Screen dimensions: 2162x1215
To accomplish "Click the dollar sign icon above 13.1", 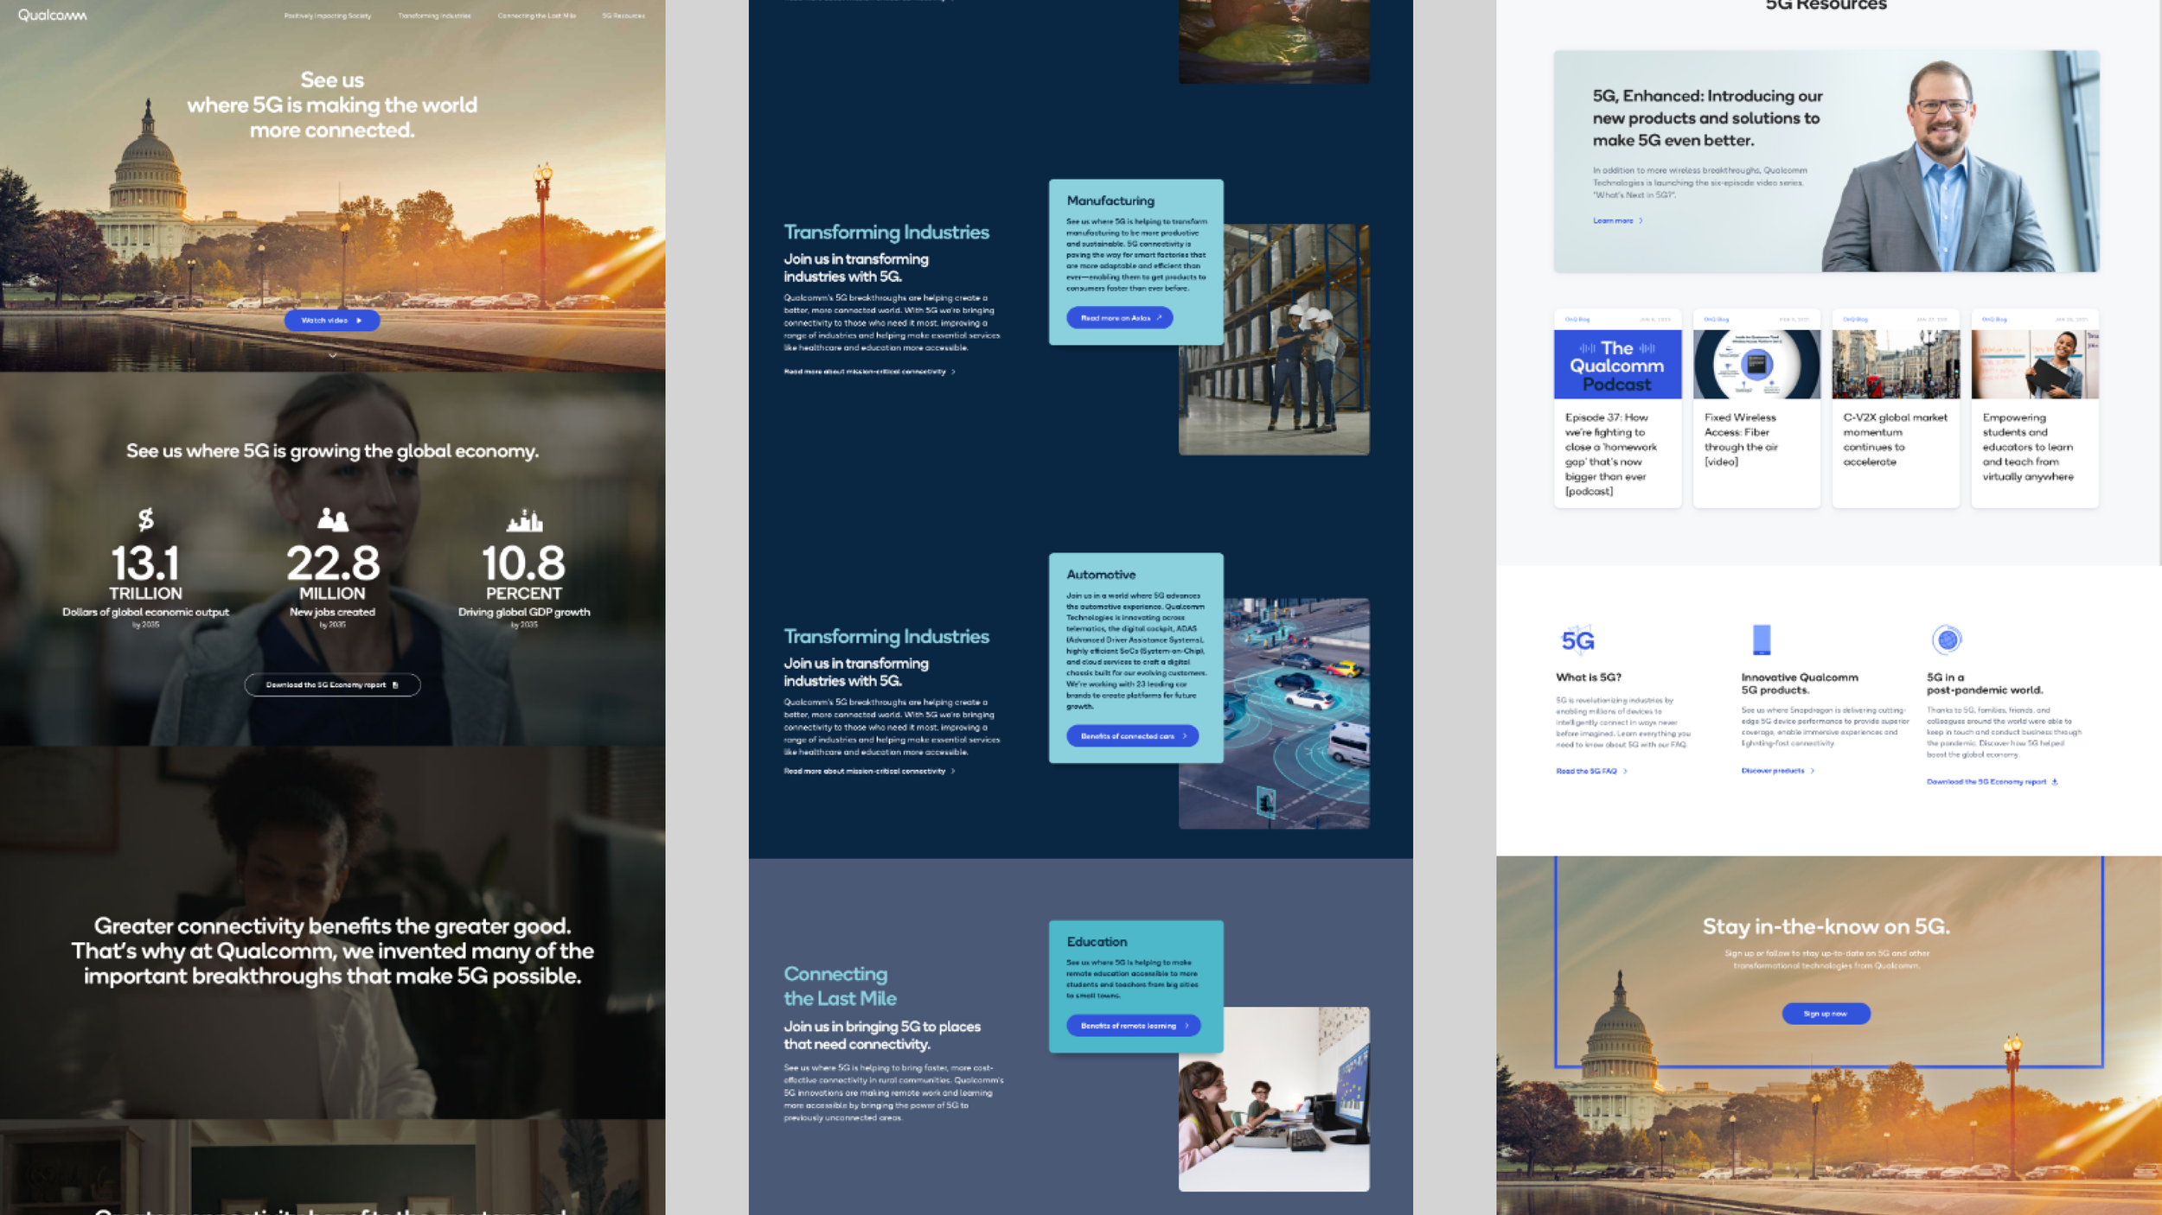I will point(145,518).
